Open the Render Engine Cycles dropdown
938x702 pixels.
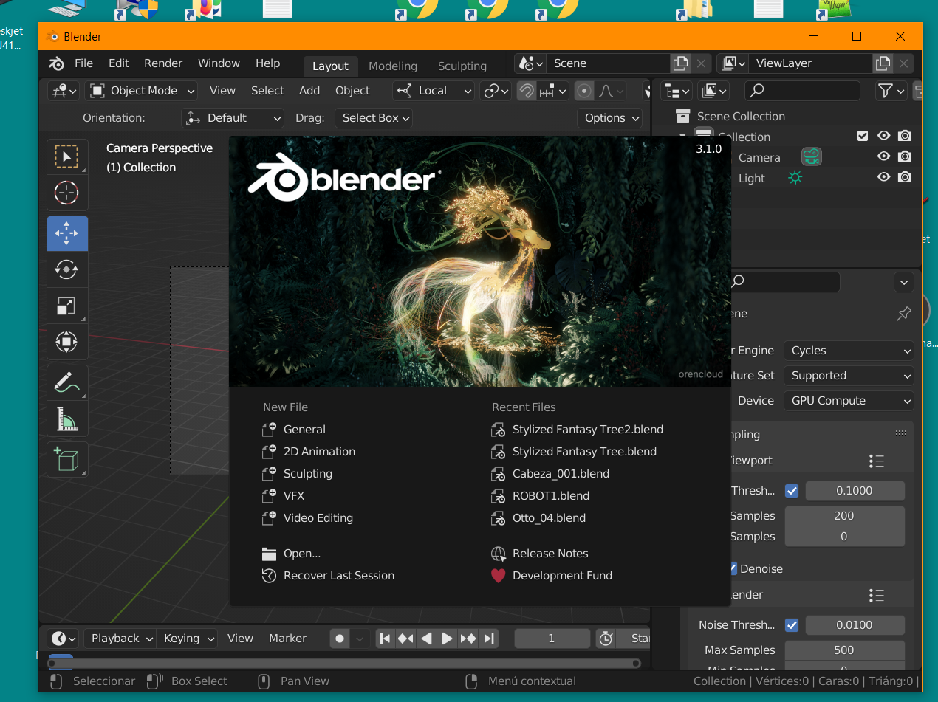coord(849,351)
